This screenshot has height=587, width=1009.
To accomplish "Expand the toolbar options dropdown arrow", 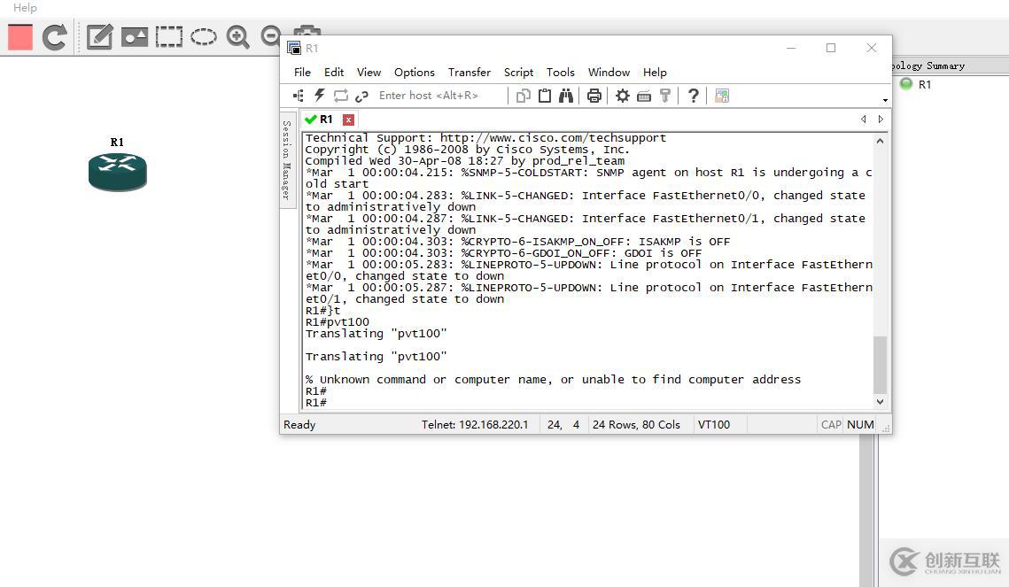I will pos(886,100).
